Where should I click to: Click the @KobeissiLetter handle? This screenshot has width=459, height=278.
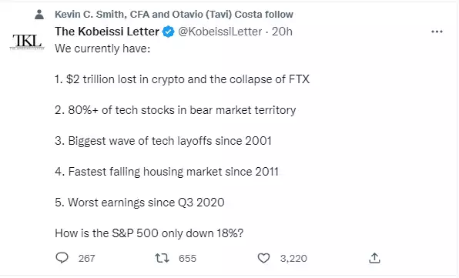click(219, 32)
